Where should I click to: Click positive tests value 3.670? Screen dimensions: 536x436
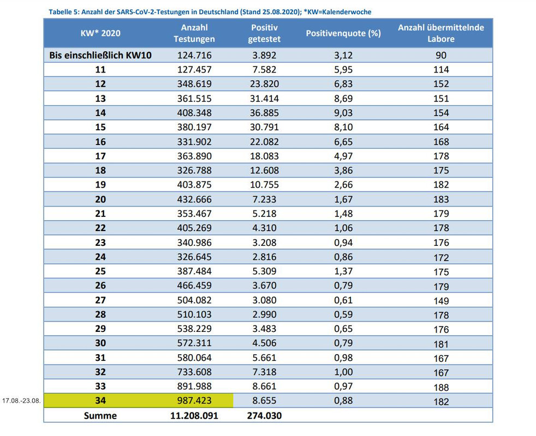(264, 286)
